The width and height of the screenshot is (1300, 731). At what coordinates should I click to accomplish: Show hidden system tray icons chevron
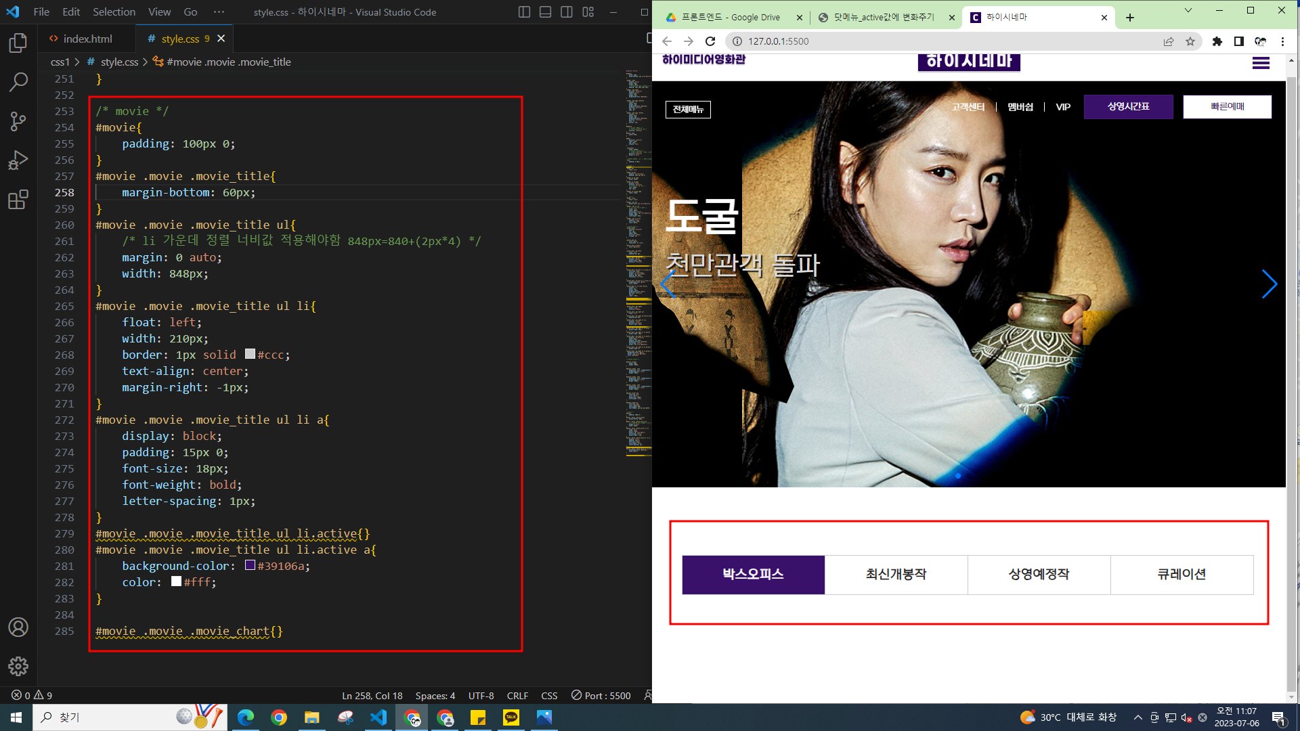point(1137,717)
